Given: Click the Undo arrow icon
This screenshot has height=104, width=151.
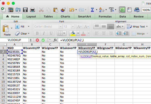Looking at the screenshot, I should point(71,10).
